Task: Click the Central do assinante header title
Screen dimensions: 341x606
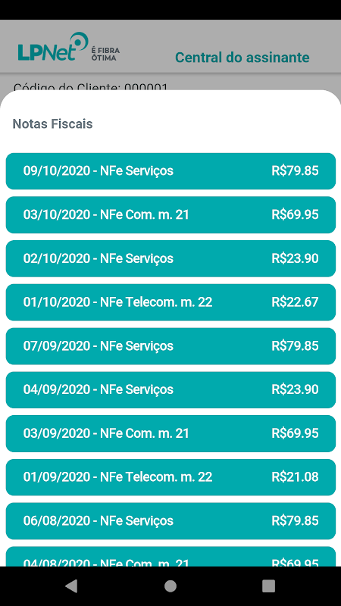Action: point(242,58)
